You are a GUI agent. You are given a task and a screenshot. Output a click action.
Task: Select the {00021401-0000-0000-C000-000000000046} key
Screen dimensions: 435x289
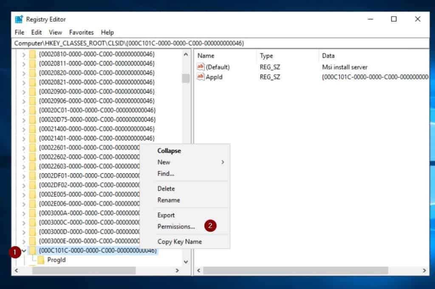(97, 138)
